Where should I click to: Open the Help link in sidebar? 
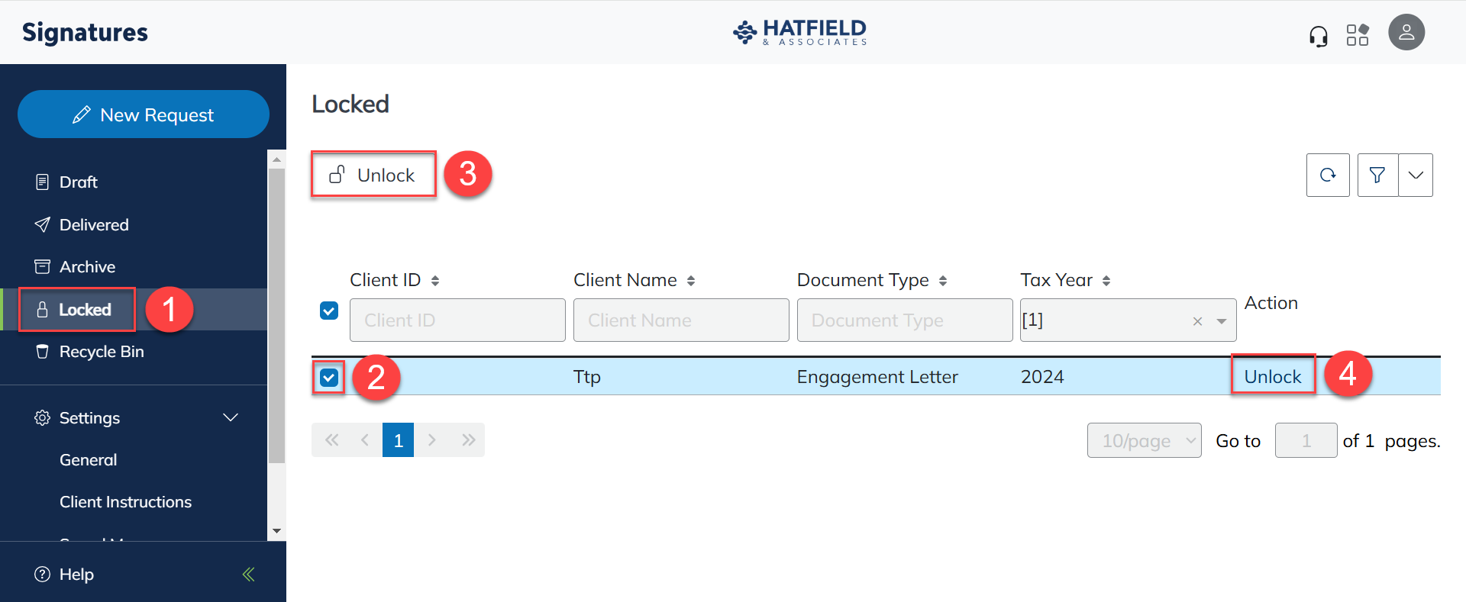pyautogui.click(x=76, y=574)
